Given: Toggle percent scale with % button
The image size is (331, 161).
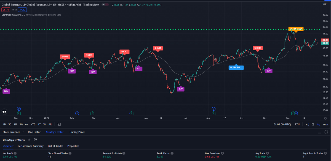Looking at the screenshot, I should tap(313, 124).
